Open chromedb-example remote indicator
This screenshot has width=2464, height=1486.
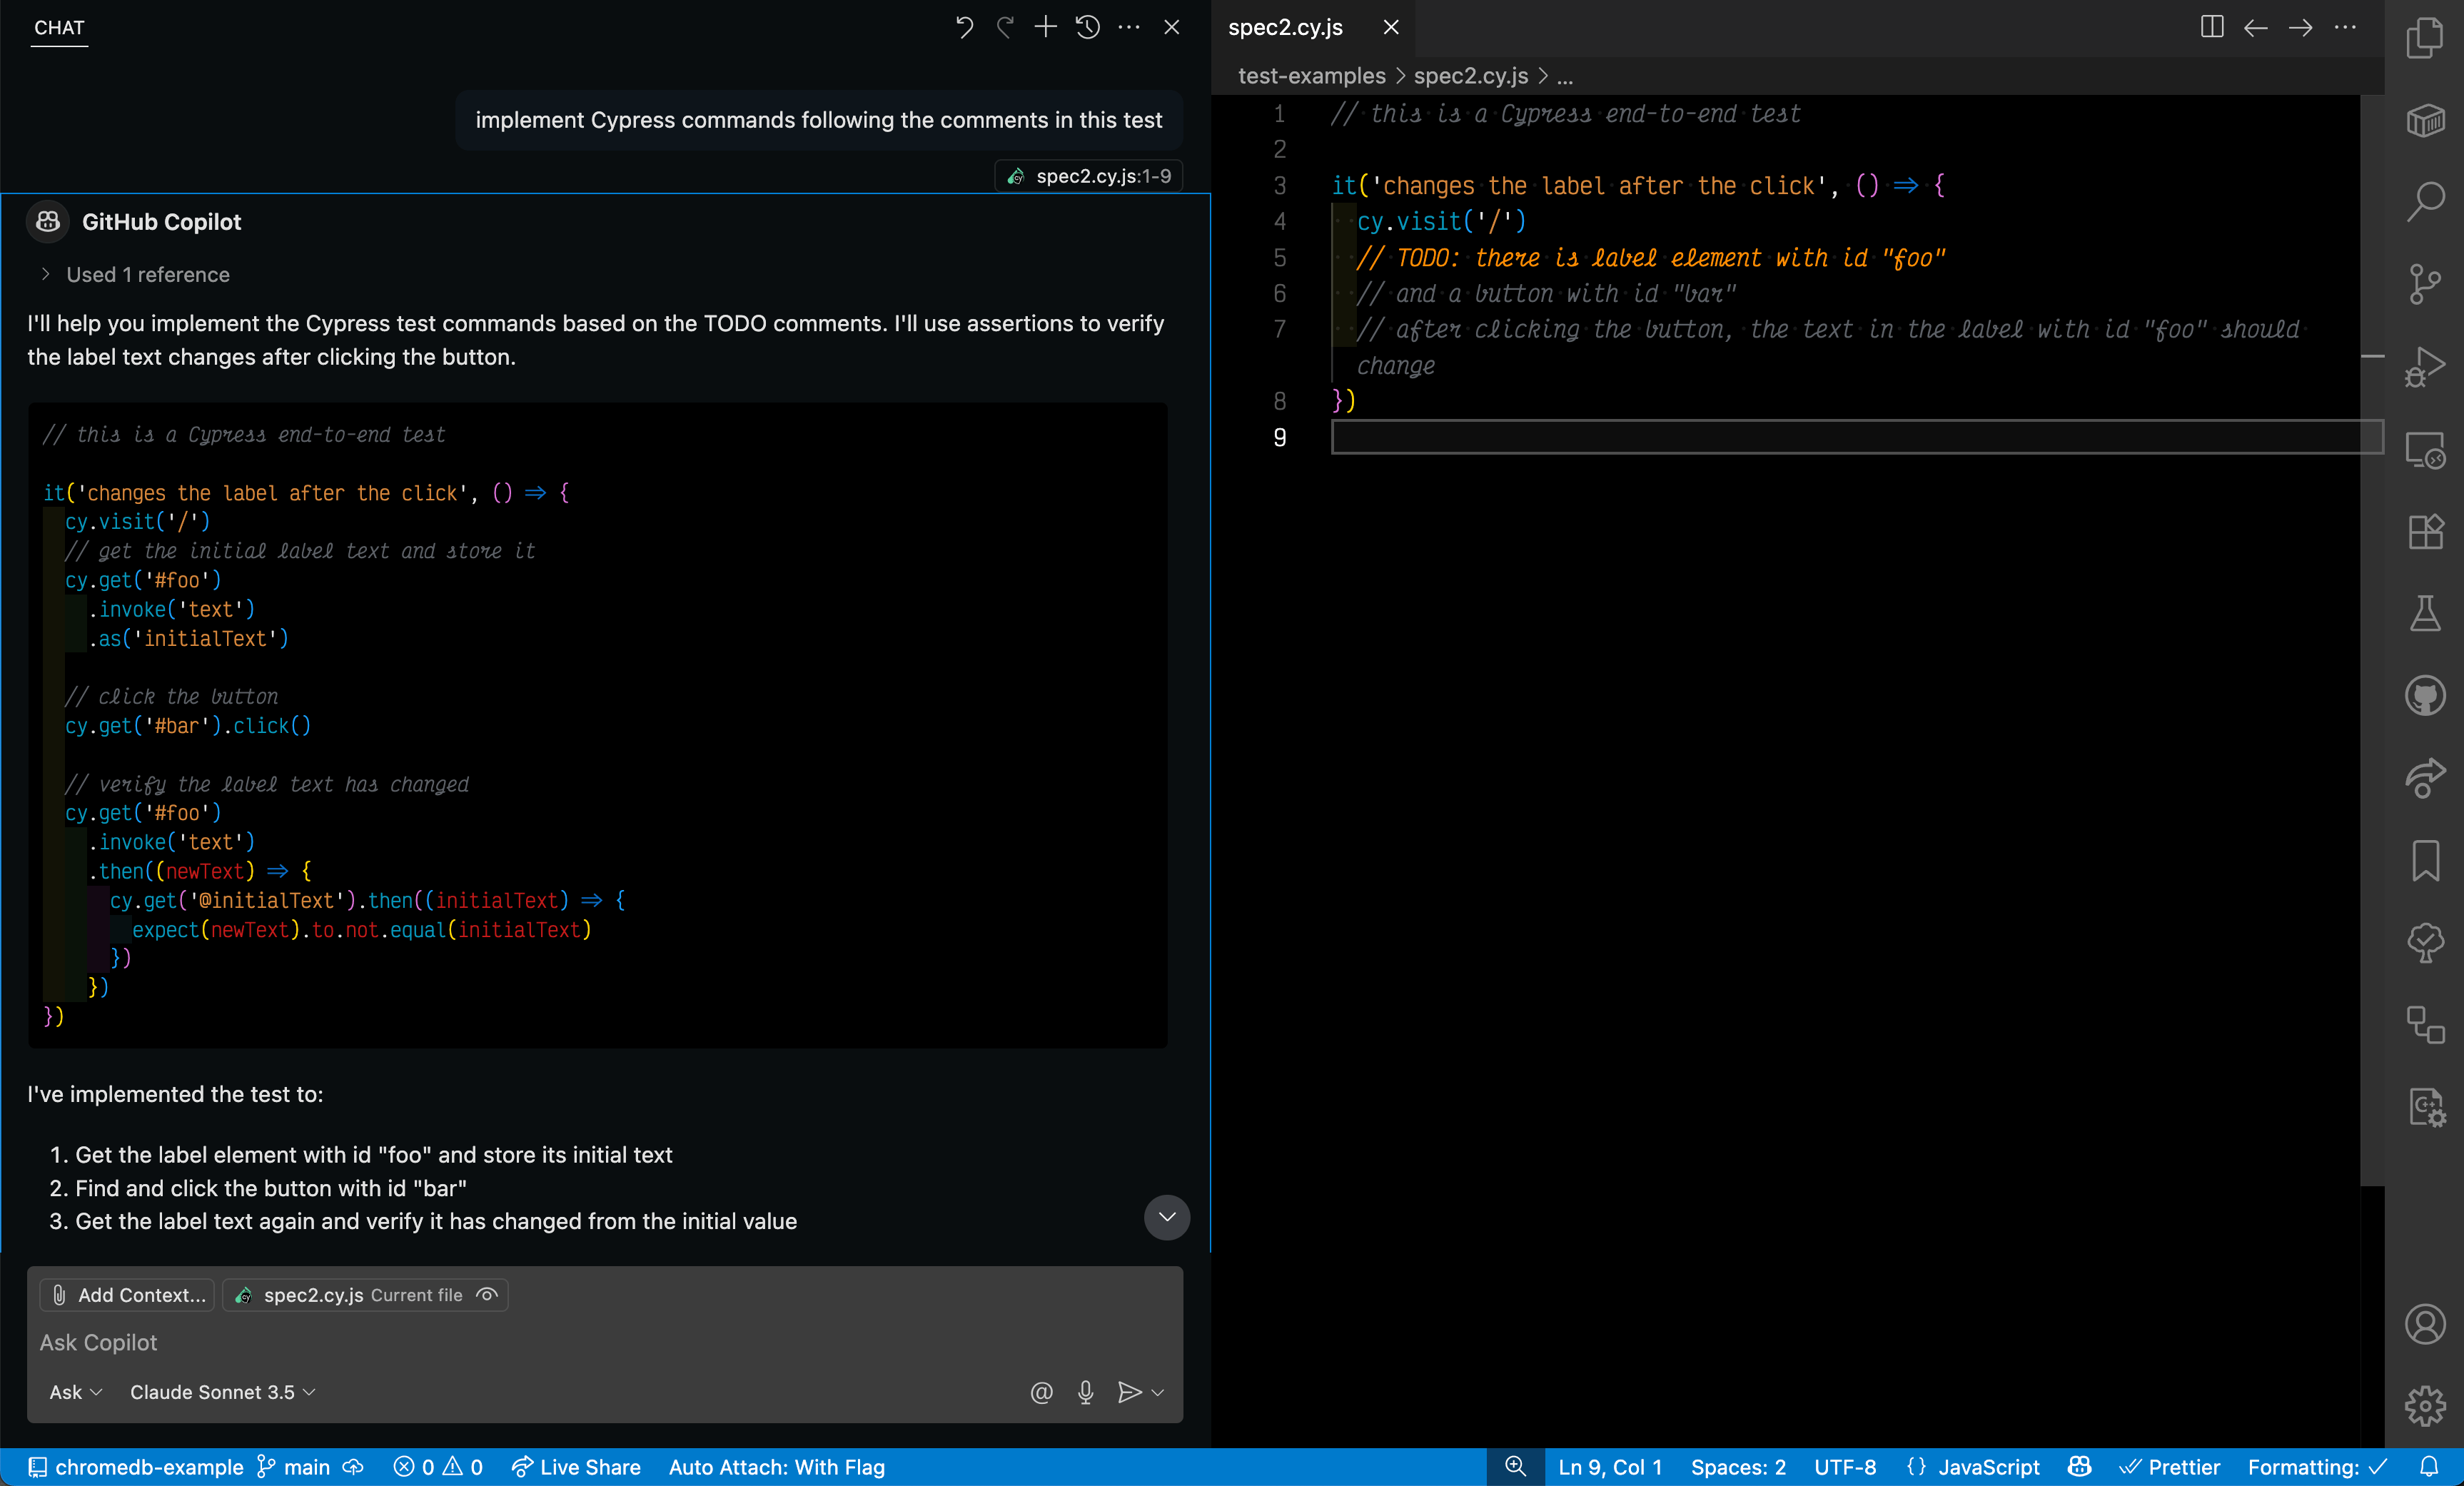(x=135, y=1466)
